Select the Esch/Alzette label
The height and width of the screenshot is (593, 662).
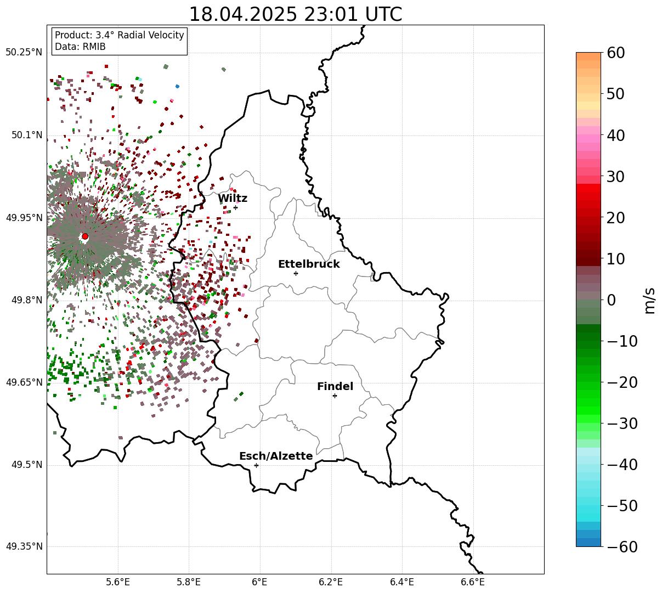click(x=276, y=456)
